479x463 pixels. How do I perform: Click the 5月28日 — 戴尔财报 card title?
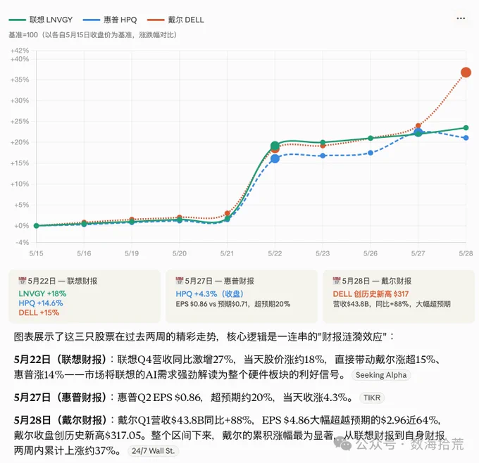coord(376,281)
